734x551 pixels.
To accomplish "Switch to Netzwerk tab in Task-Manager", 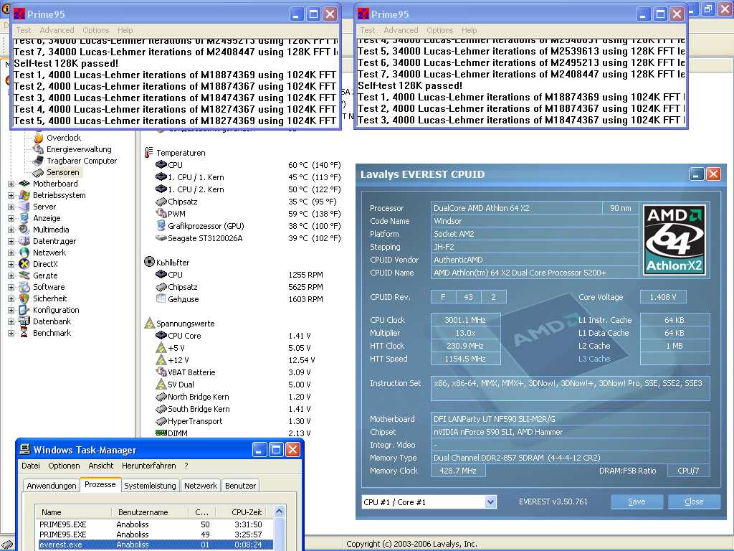I will point(201,486).
